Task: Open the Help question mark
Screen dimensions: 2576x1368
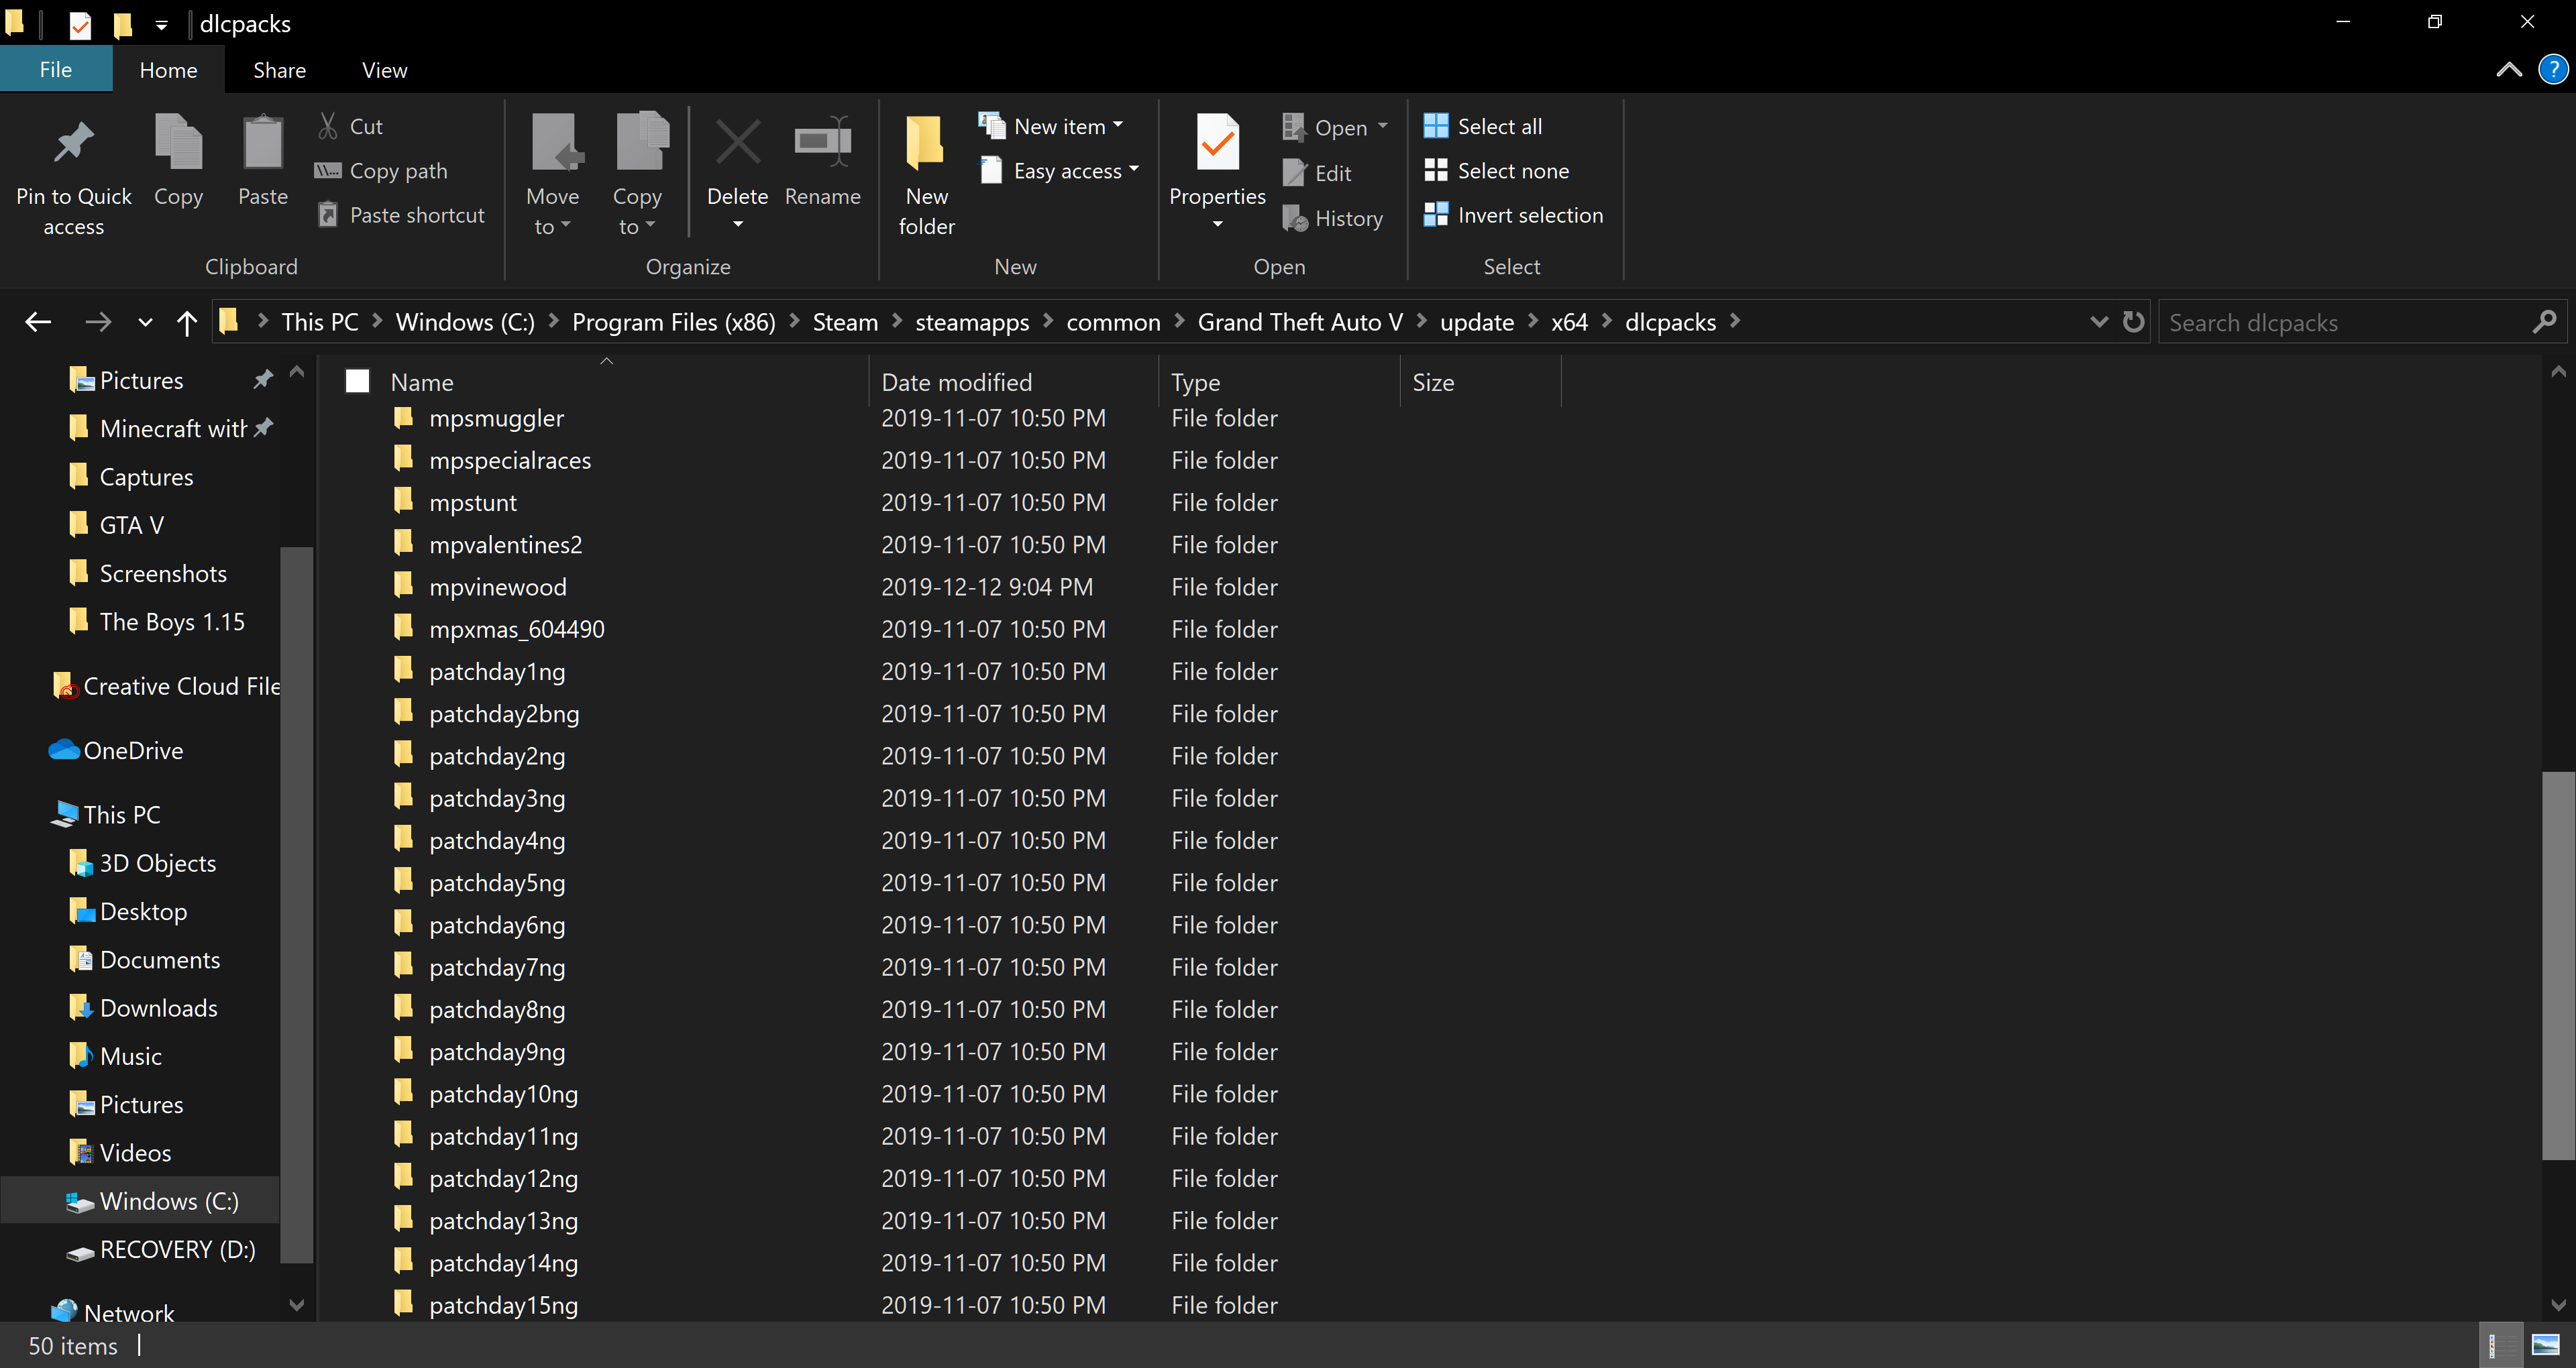Action: (2553, 70)
